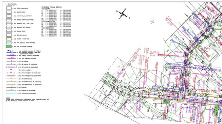Click the LEGENDA heading
The height and width of the screenshot is (124, 222).
pyautogui.click(x=12, y=5)
